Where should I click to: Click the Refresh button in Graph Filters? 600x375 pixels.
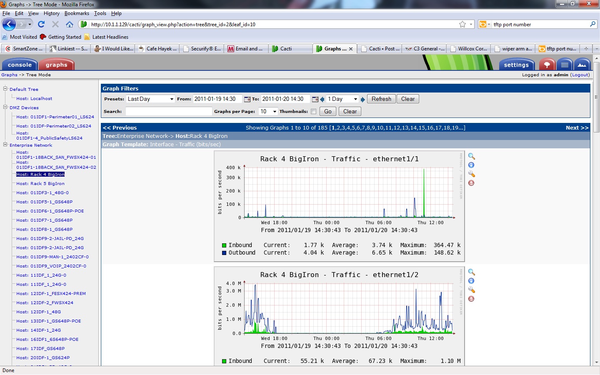point(381,99)
